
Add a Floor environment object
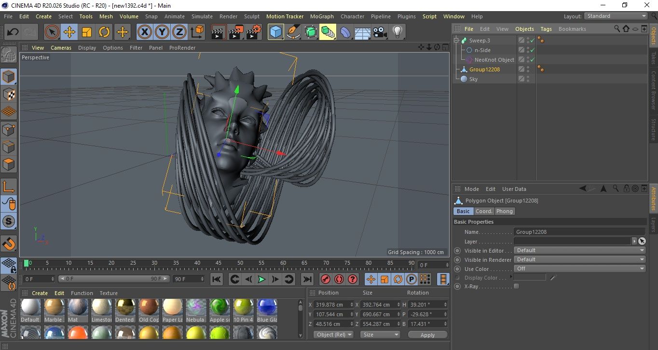pyautogui.click(x=363, y=32)
